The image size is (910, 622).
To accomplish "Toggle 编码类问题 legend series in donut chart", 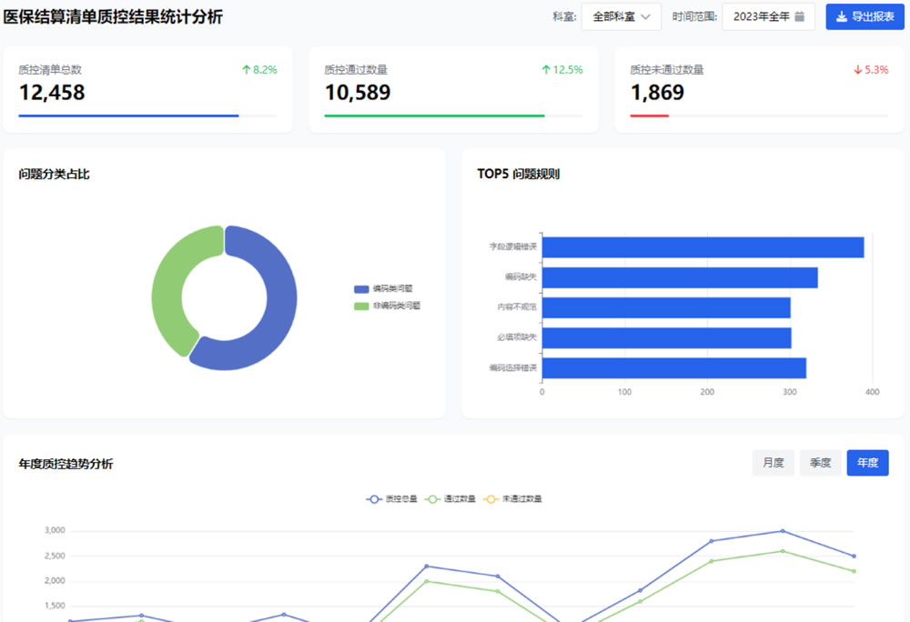I will point(383,288).
